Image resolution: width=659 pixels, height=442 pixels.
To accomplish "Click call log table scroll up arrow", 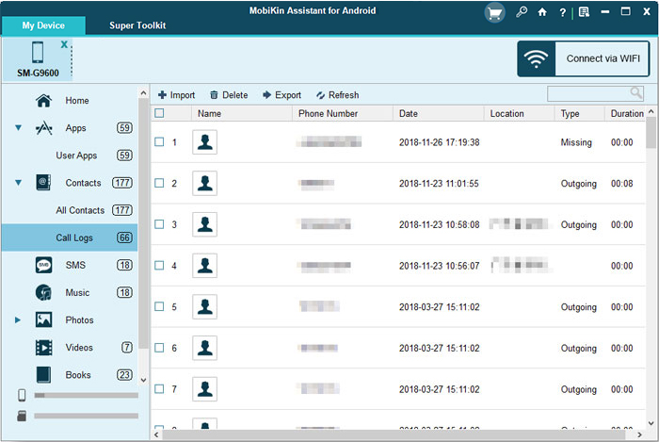I will 651,111.
